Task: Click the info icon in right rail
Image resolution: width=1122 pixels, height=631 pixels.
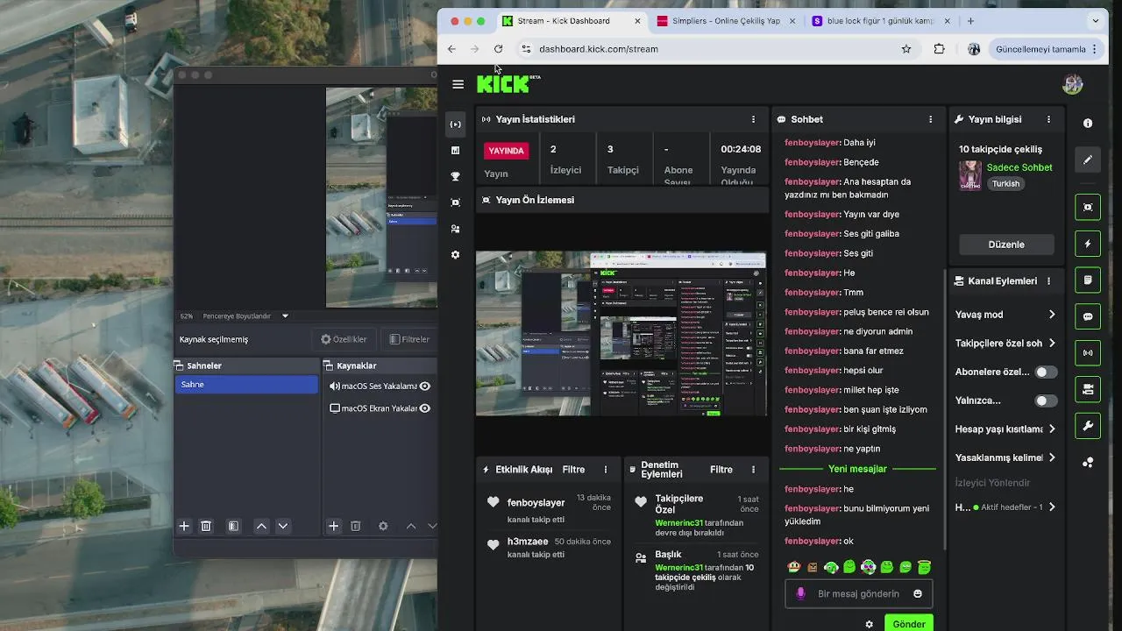Action: coord(1088,124)
